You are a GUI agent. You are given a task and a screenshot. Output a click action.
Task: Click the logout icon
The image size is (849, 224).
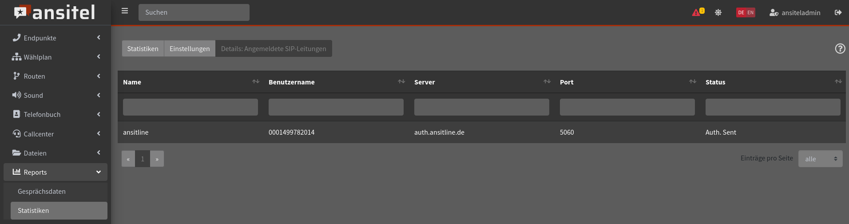(838, 12)
